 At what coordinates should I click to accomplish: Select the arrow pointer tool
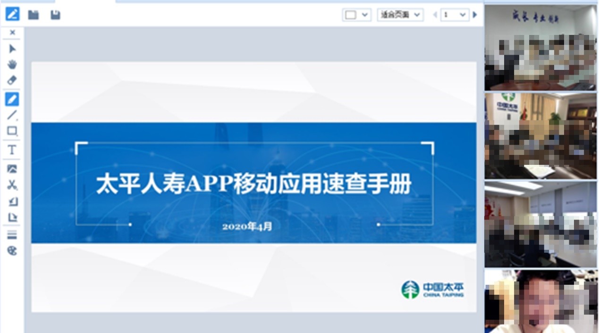pos(12,49)
